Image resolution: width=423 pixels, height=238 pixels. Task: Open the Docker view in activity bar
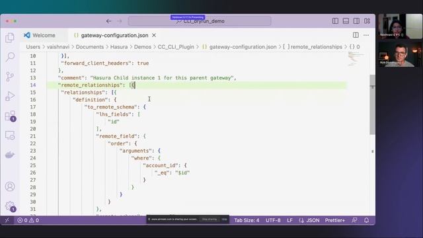(x=10, y=155)
